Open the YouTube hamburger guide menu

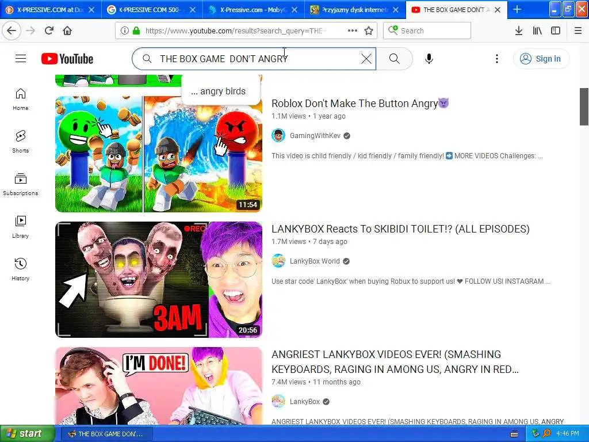tap(21, 59)
